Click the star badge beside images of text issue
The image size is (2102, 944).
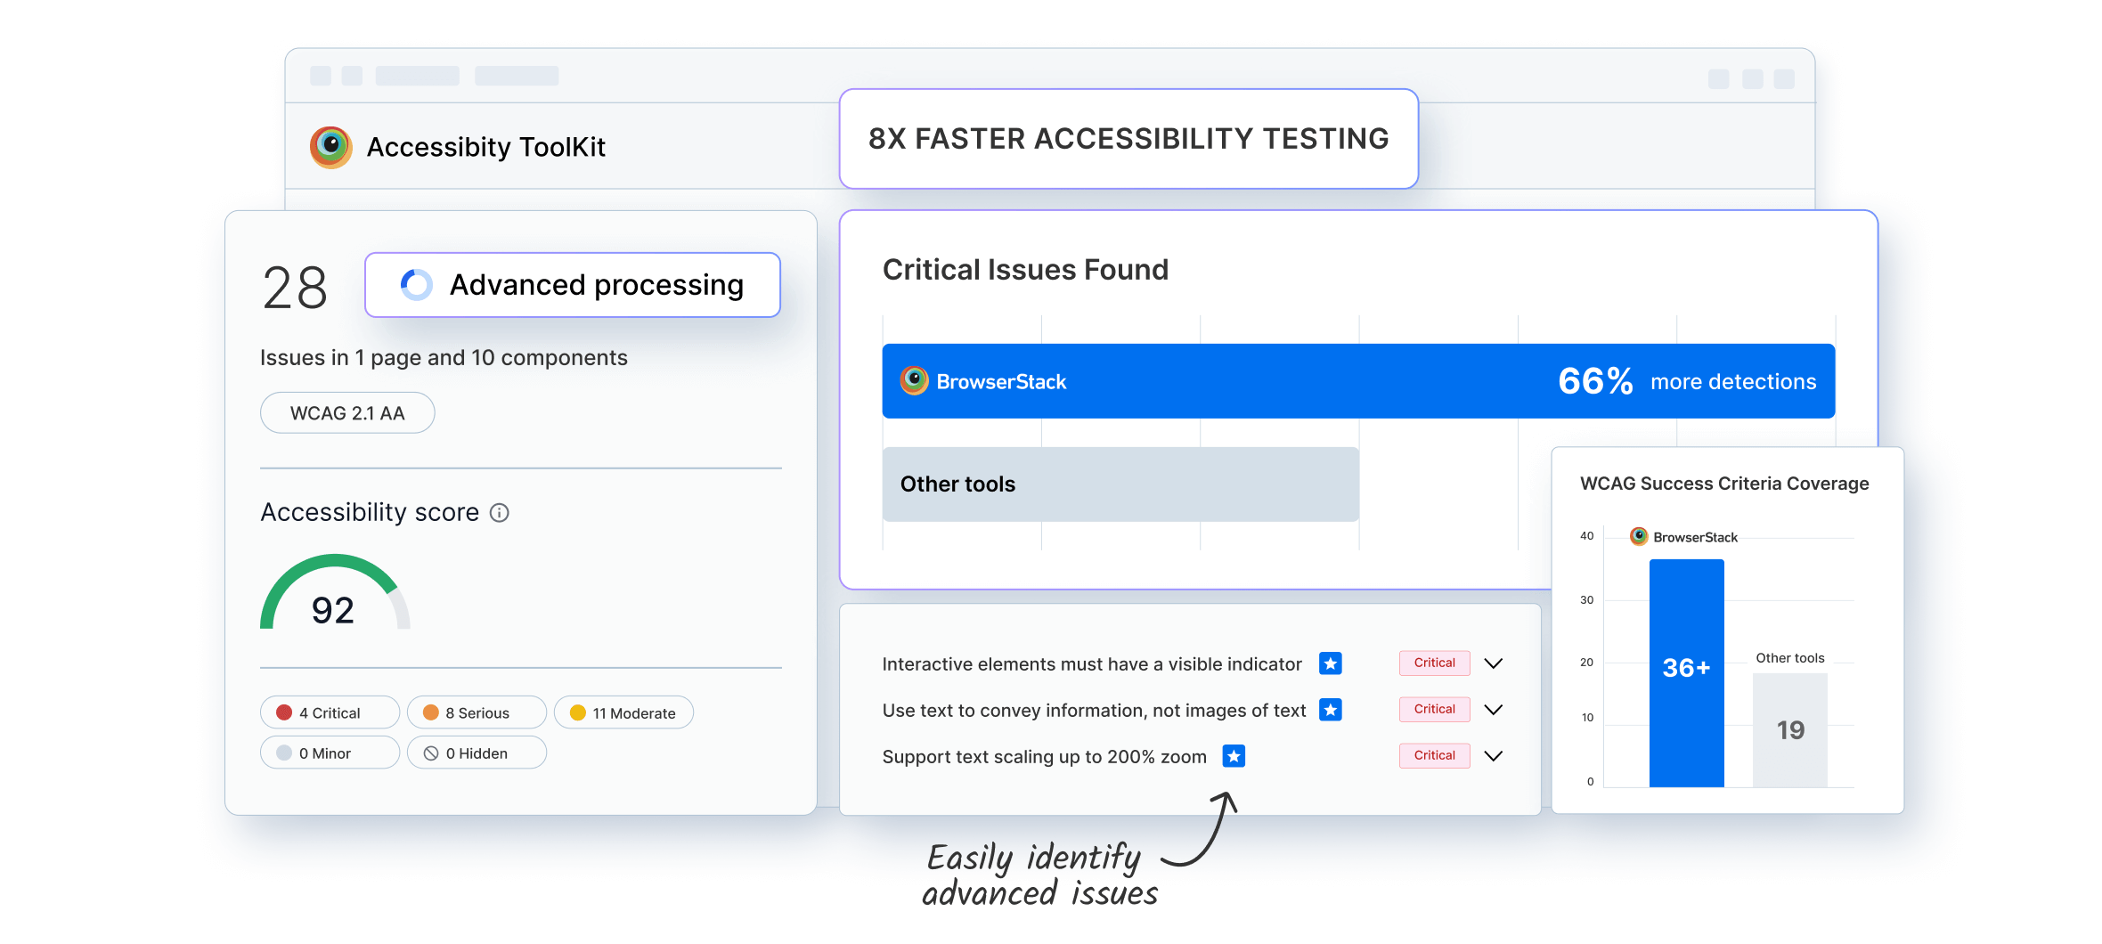tap(1331, 710)
